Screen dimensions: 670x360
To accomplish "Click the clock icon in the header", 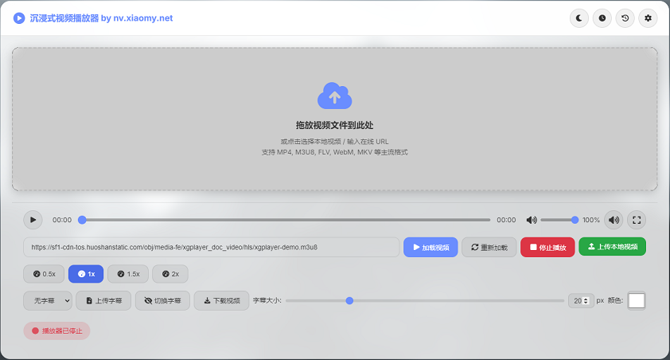I will [602, 18].
